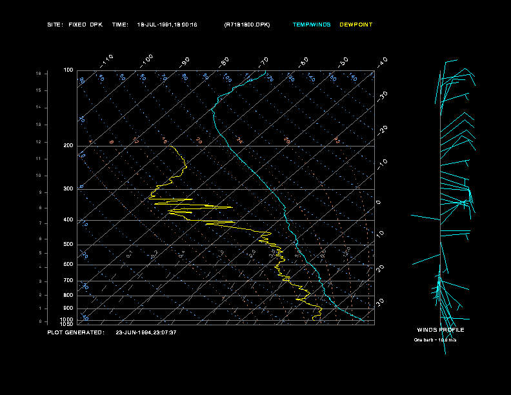This screenshot has width=511, height=395.
Task: Click the "TIME:" header label
Action: coord(120,25)
